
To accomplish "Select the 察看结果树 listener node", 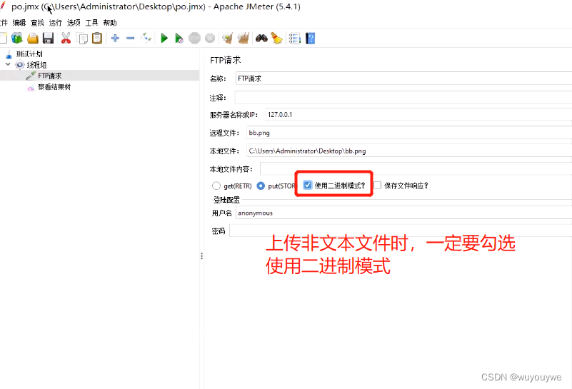I will (54, 87).
